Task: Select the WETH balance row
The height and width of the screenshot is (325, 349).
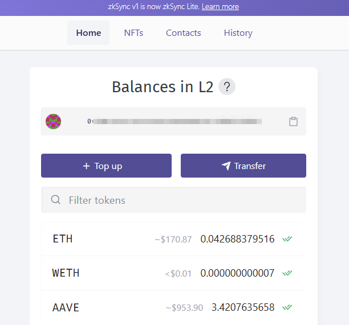Action: coord(114,273)
